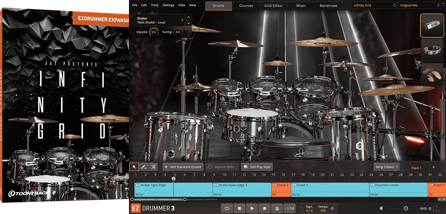Image resolution: width=446 pixels, height=214 pixels.
Task: Select the arrow pointer tool
Action: click(134, 167)
